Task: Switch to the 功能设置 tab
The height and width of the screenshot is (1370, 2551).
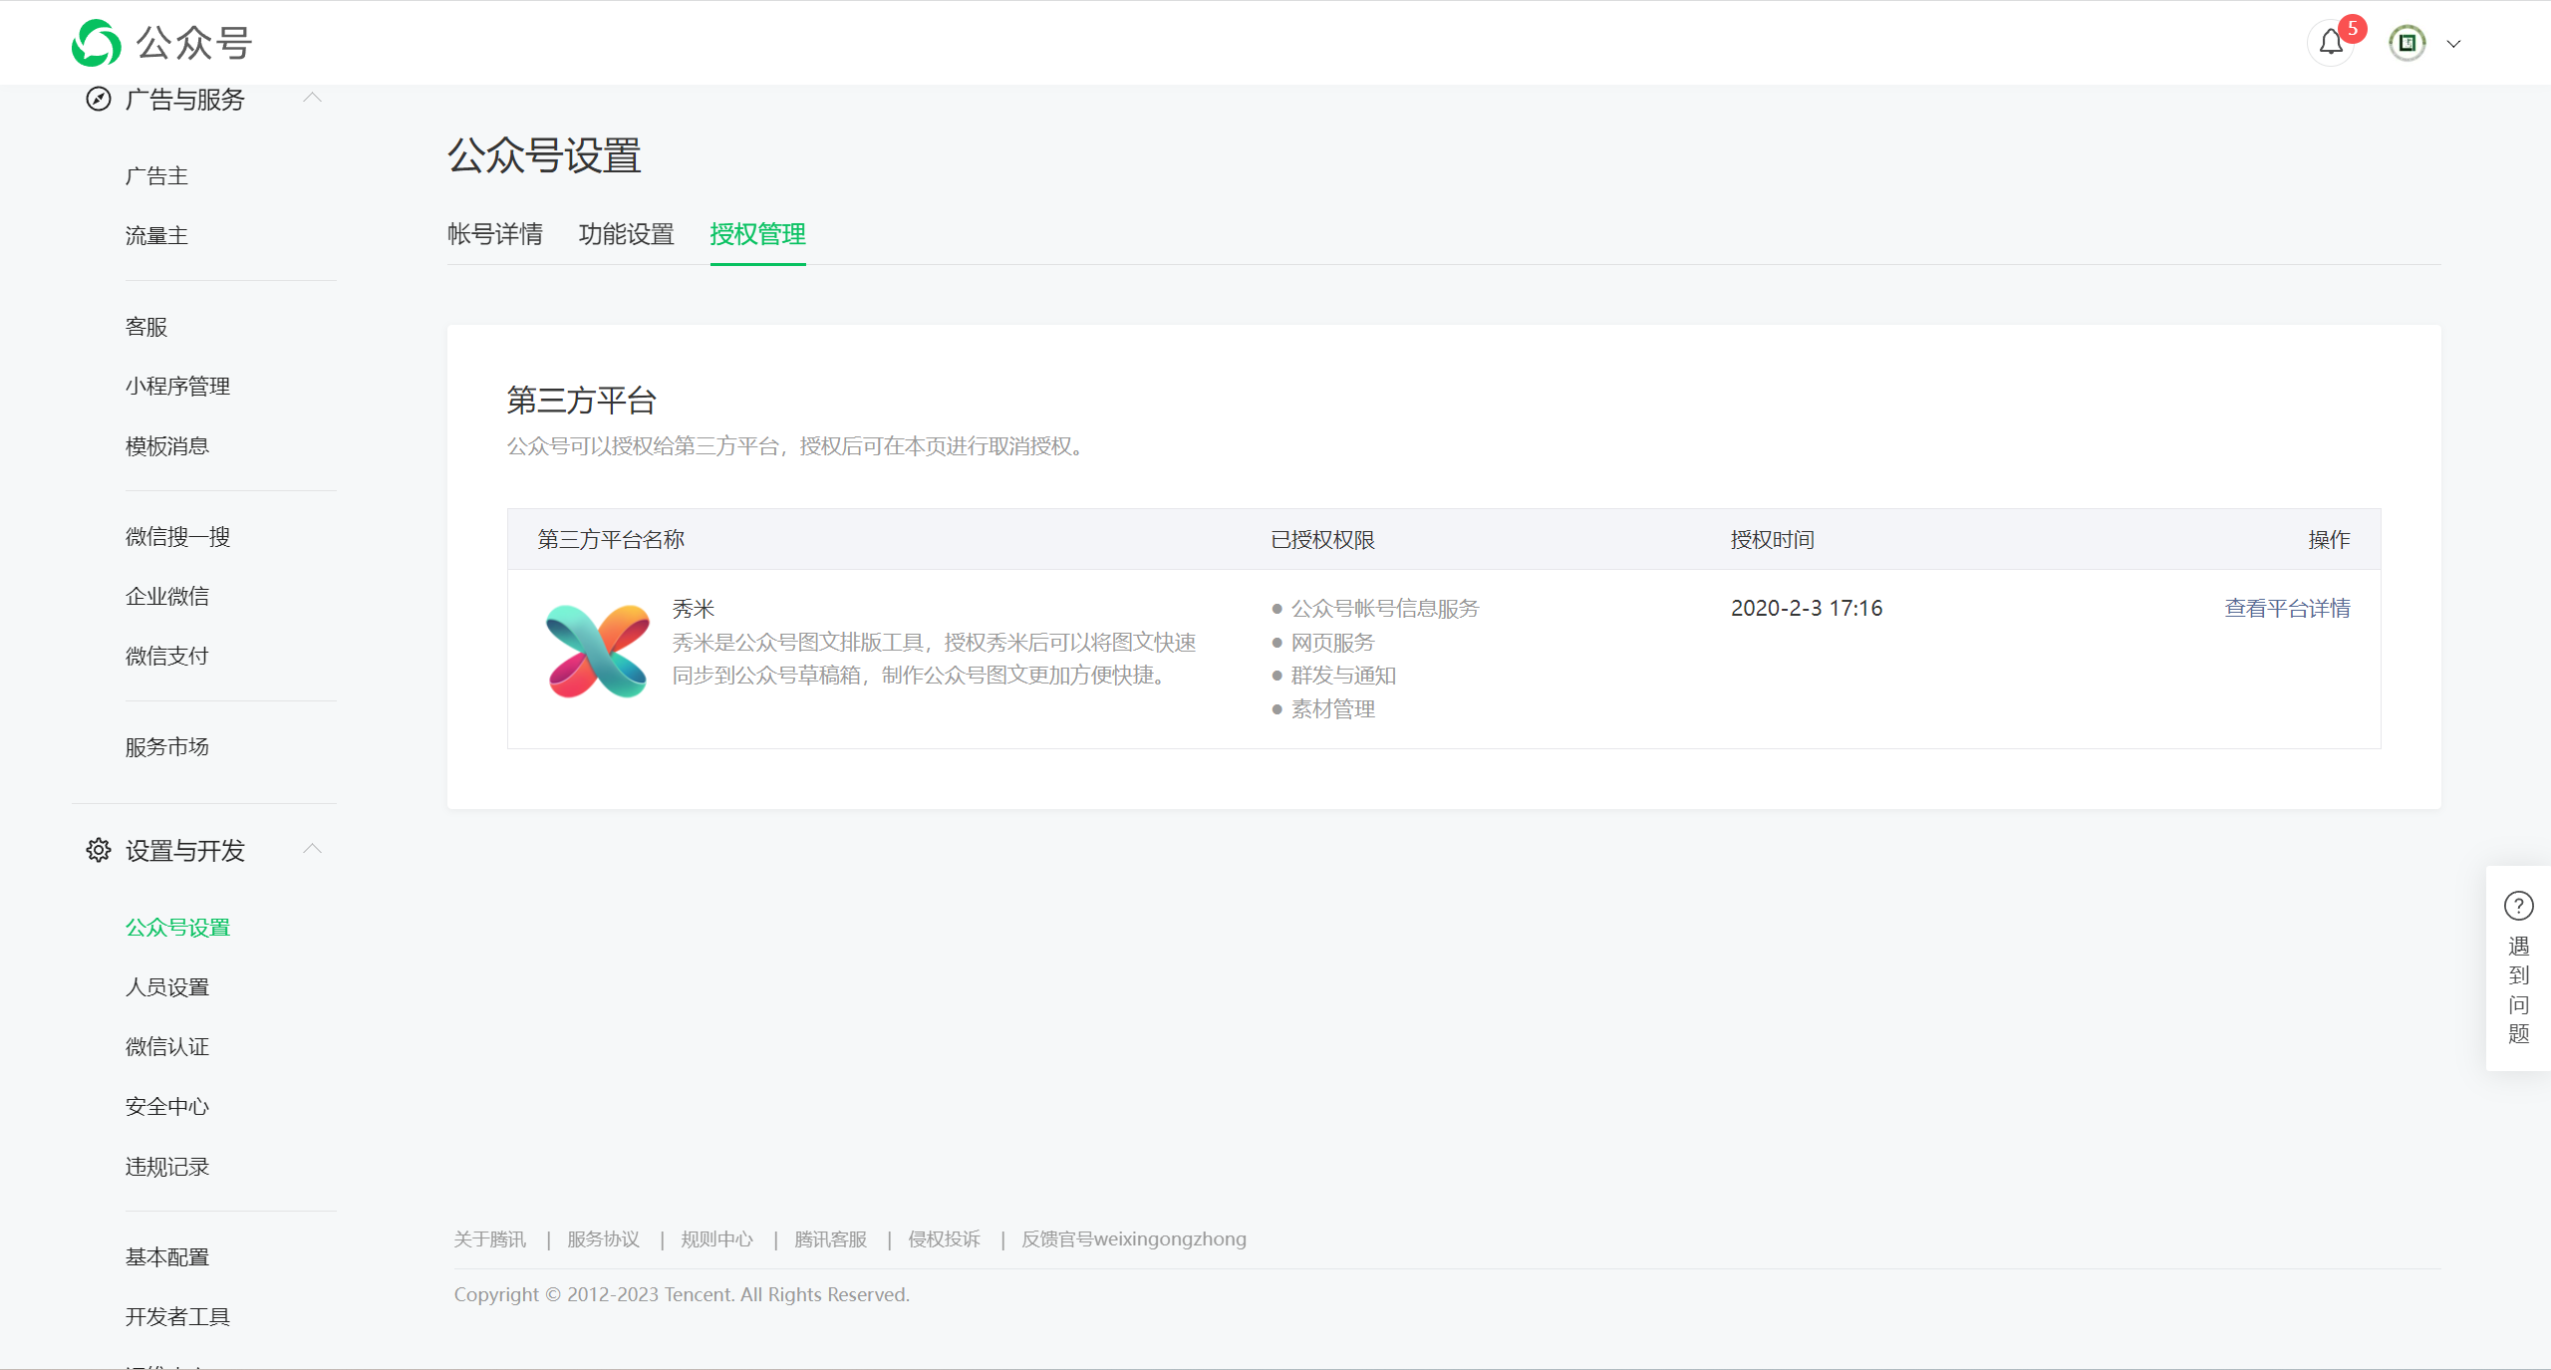Action: (626, 234)
